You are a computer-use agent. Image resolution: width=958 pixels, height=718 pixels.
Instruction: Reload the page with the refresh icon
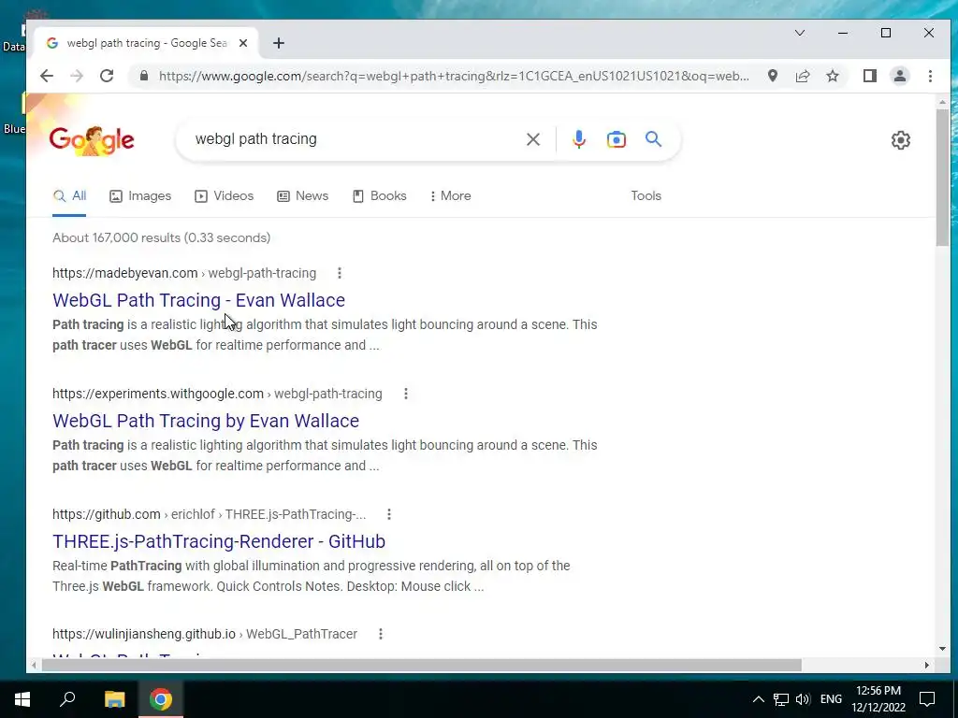(x=107, y=76)
